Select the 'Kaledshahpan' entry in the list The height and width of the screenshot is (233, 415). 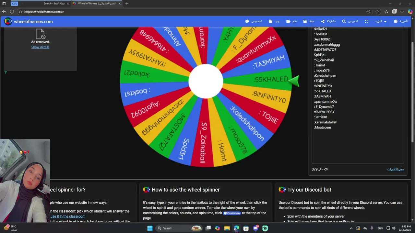click(x=325, y=75)
